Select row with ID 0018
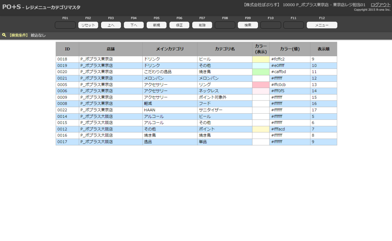Screen dimensions: 392x241 click(x=67, y=59)
